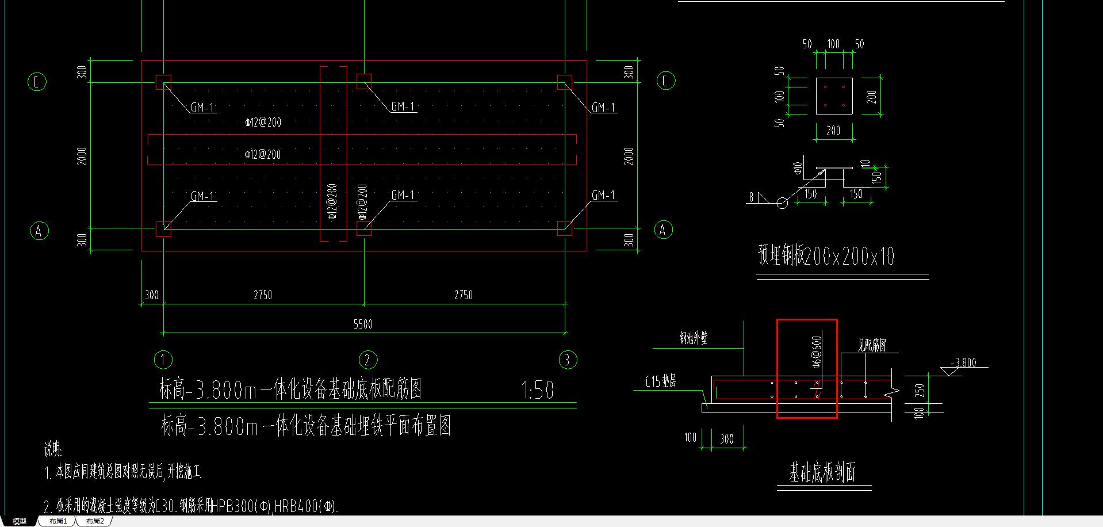1103x527 pixels.
Task: Select note 1 about 建筑总图 对照
Action: (124, 473)
